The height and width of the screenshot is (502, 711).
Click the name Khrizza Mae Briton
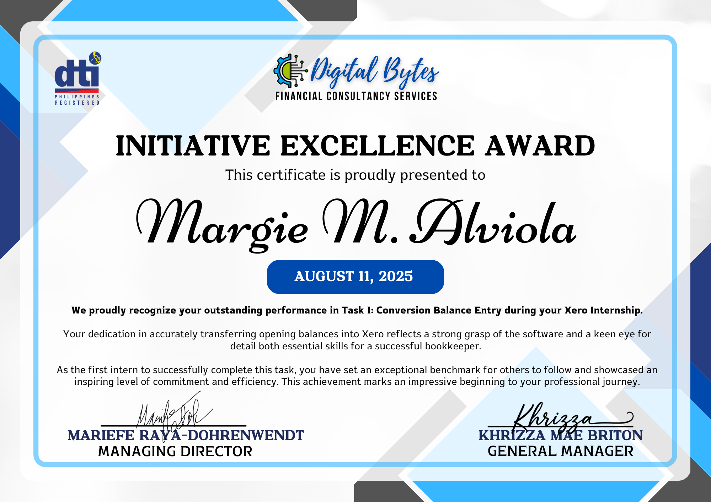(x=560, y=436)
